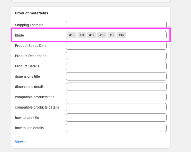
Task: Click the Shipping Estimate input field
Action: coord(116,25)
